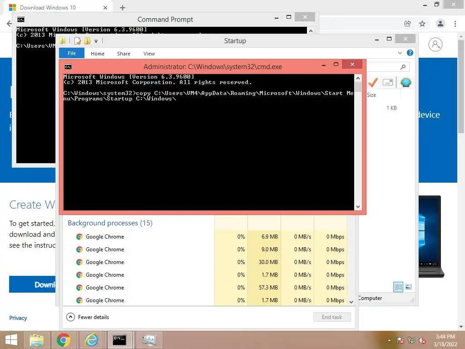Click the network status tray icon

tap(411, 340)
